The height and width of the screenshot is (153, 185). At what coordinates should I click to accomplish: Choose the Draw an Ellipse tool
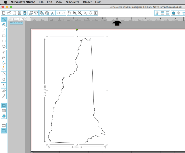click(x=4, y=47)
